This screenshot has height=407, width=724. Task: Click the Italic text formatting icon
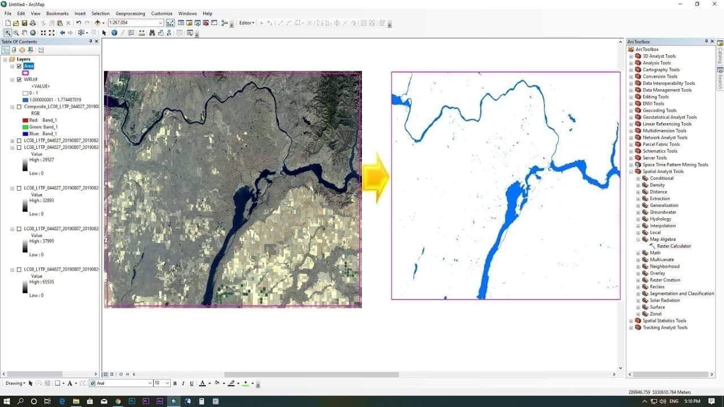183,383
